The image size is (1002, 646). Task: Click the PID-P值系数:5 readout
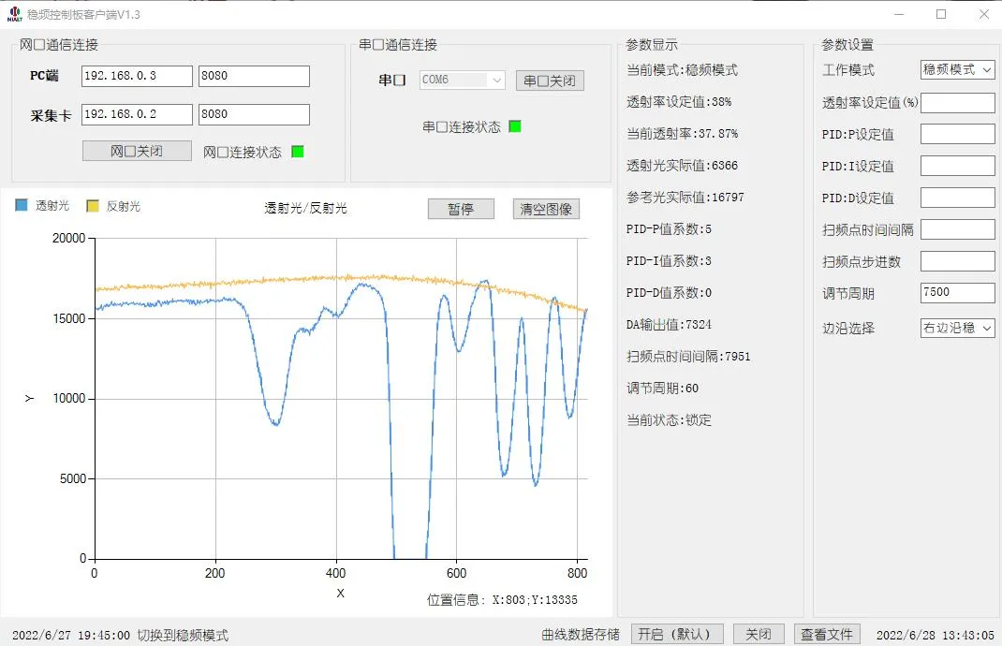[x=669, y=228]
